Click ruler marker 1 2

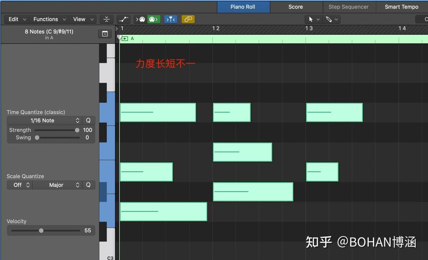coord(216,28)
